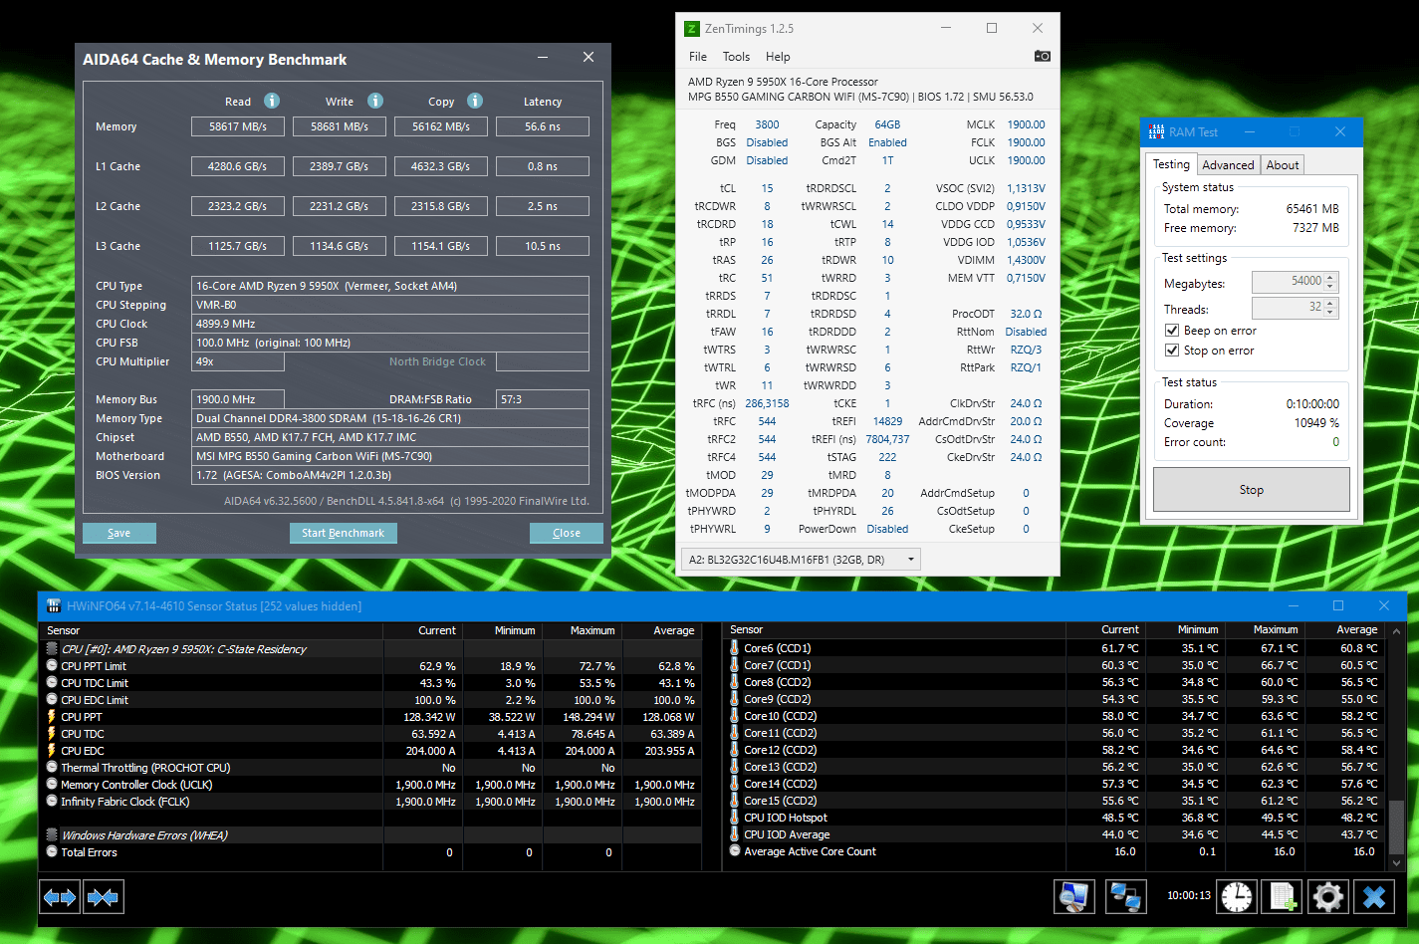Screen dimensions: 1419x944
Task: Click the ProcODT value 32.0 Ω
Action: coord(1026,314)
